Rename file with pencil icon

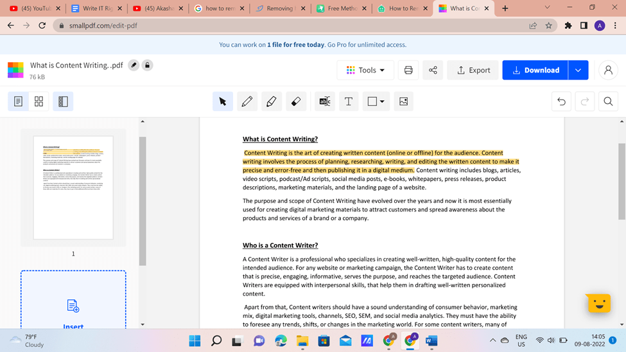(134, 65)
